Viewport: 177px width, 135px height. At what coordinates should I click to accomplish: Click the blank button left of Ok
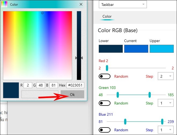tap(40, 94)
